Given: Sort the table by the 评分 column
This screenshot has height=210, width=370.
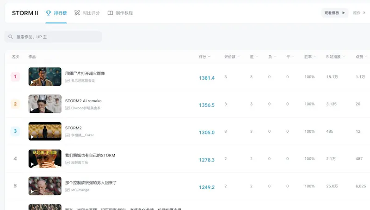Looking at the screenshot, I should coord(204,57).
